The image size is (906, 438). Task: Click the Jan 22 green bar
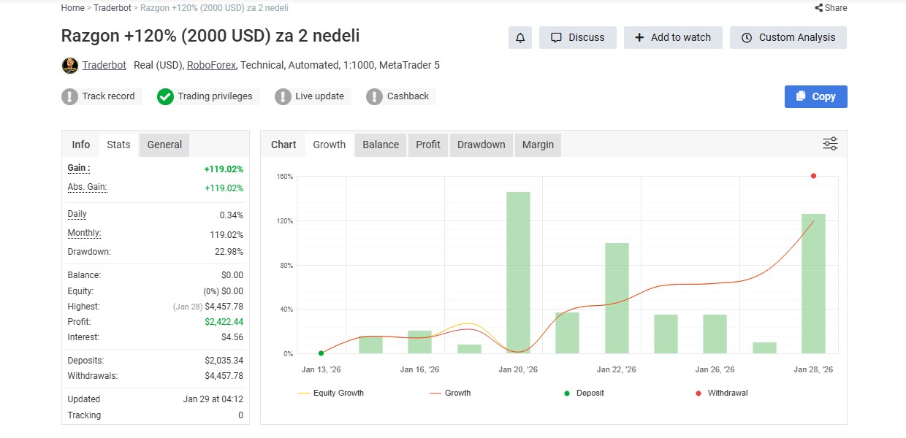[617, 298]
